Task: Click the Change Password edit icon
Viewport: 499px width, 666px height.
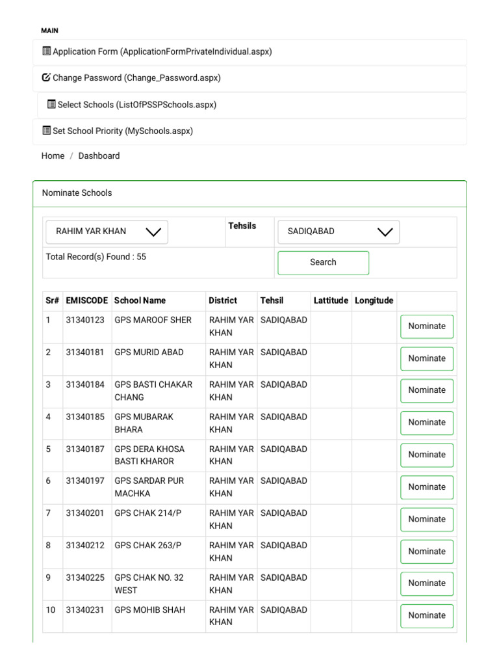Action: pyautogui.click(x=46, y=78)
